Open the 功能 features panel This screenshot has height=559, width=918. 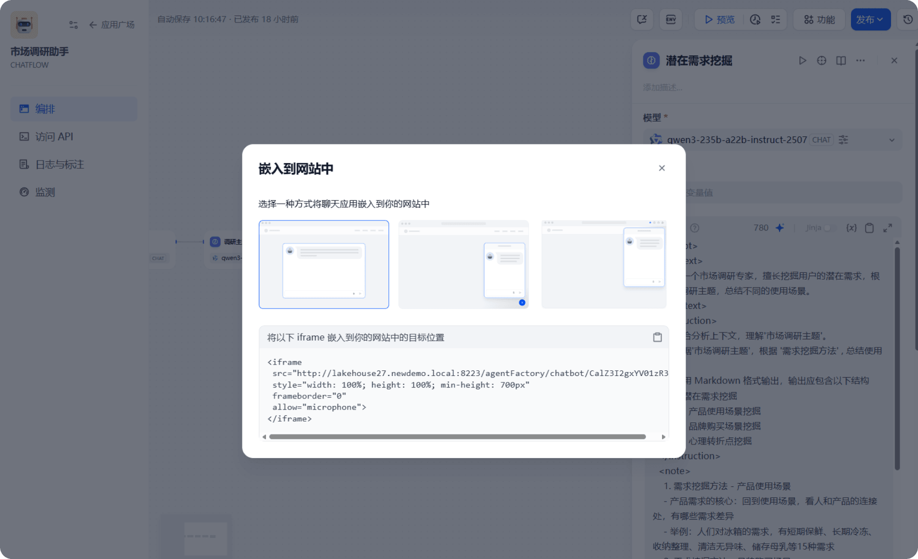pyautogui.click(x=819, y=19)
